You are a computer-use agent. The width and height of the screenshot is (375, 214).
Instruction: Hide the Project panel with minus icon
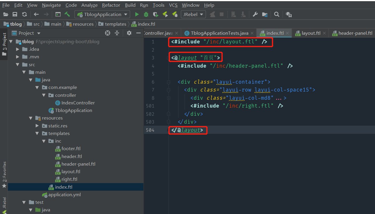pyautogui.click(x=139, y=33)
